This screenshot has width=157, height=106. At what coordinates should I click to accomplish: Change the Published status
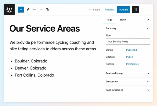pos(131,50)
